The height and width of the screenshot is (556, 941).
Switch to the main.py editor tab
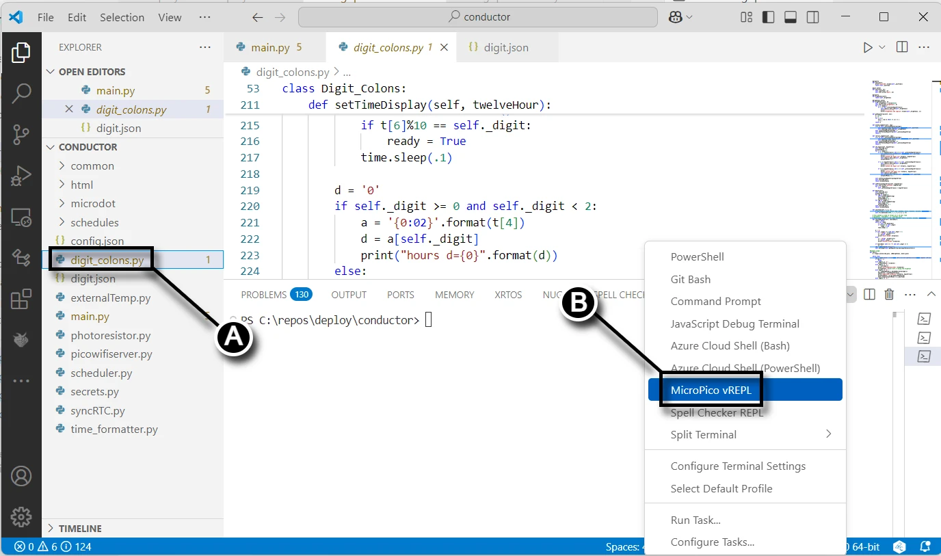275,47
